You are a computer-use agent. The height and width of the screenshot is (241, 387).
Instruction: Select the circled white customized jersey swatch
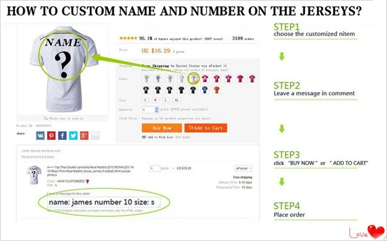pyautogui.click(x=193, y=79)
